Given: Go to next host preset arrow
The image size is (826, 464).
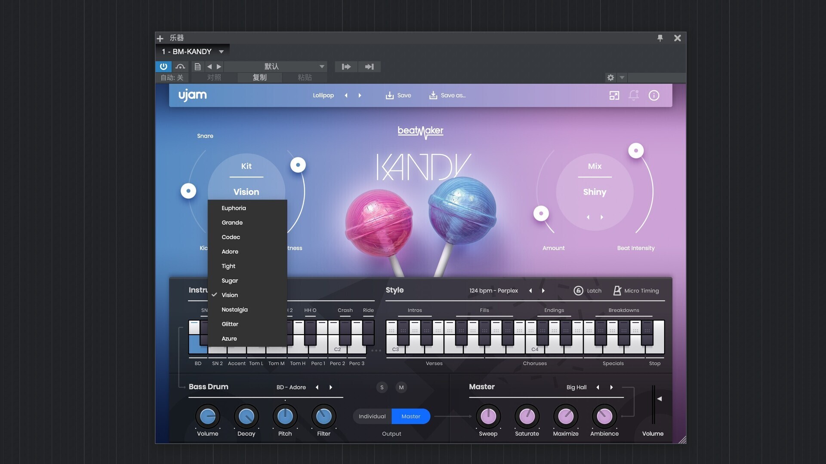Looking at the screenshot, I should (x=219, y=67).
